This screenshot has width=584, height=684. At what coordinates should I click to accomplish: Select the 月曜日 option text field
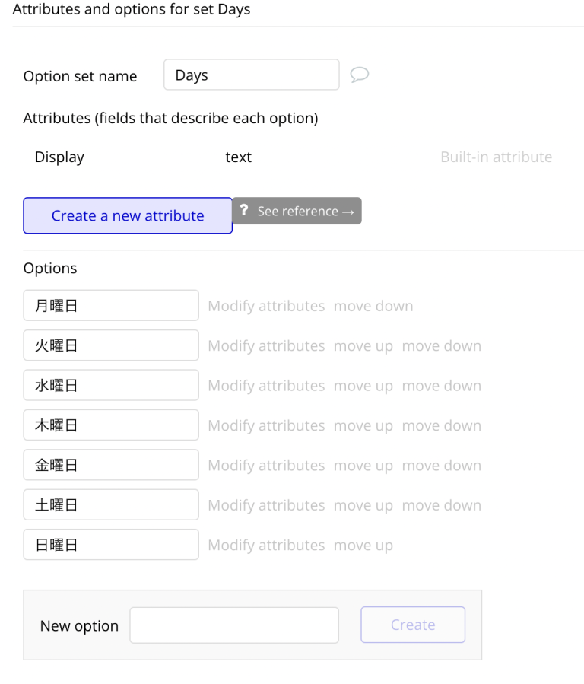pos(110,305)
